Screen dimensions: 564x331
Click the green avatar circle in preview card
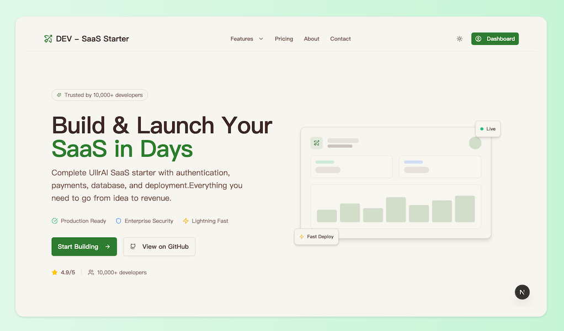pos(475,142)
